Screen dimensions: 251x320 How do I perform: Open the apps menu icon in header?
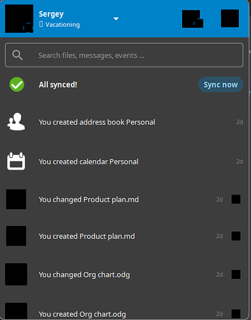click(x=230, y=19)
